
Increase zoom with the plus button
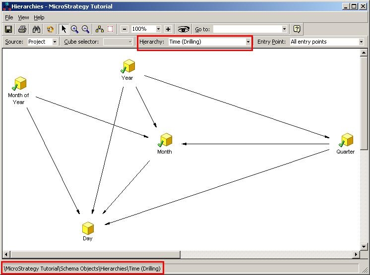click(x=168, y=29)
